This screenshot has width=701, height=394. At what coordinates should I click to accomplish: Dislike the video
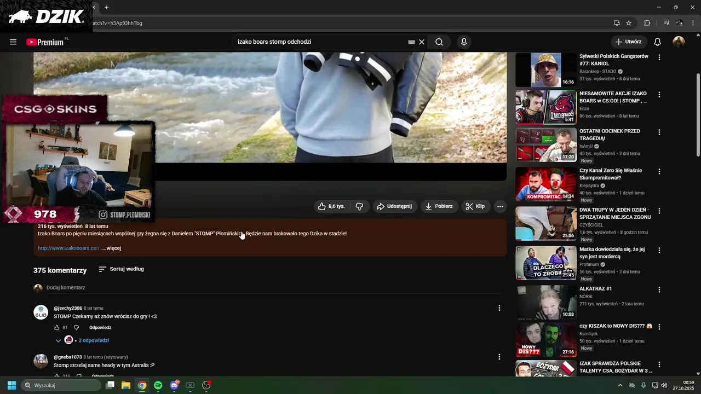[x=360, y=206]
